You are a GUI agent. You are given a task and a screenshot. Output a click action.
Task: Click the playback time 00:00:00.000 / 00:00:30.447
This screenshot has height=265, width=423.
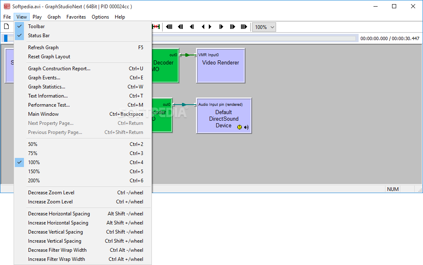coord(390,38)
